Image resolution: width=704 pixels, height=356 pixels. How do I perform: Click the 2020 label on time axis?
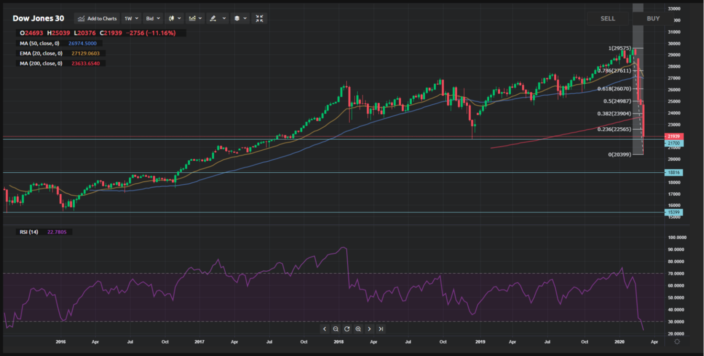click(620, 342)
